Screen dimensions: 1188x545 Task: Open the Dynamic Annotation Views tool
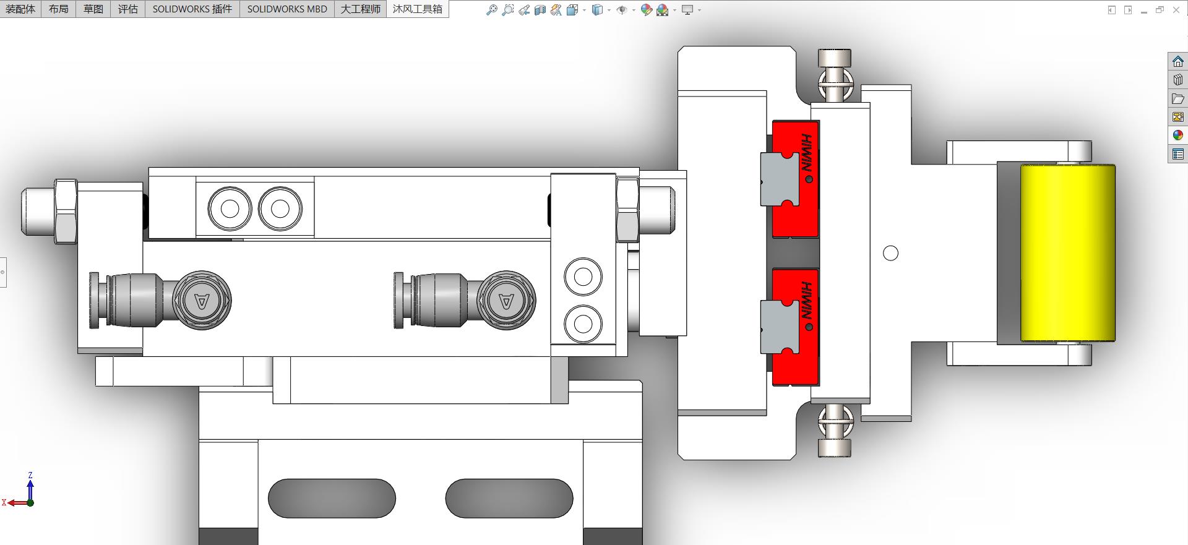(x=556, y=10)
